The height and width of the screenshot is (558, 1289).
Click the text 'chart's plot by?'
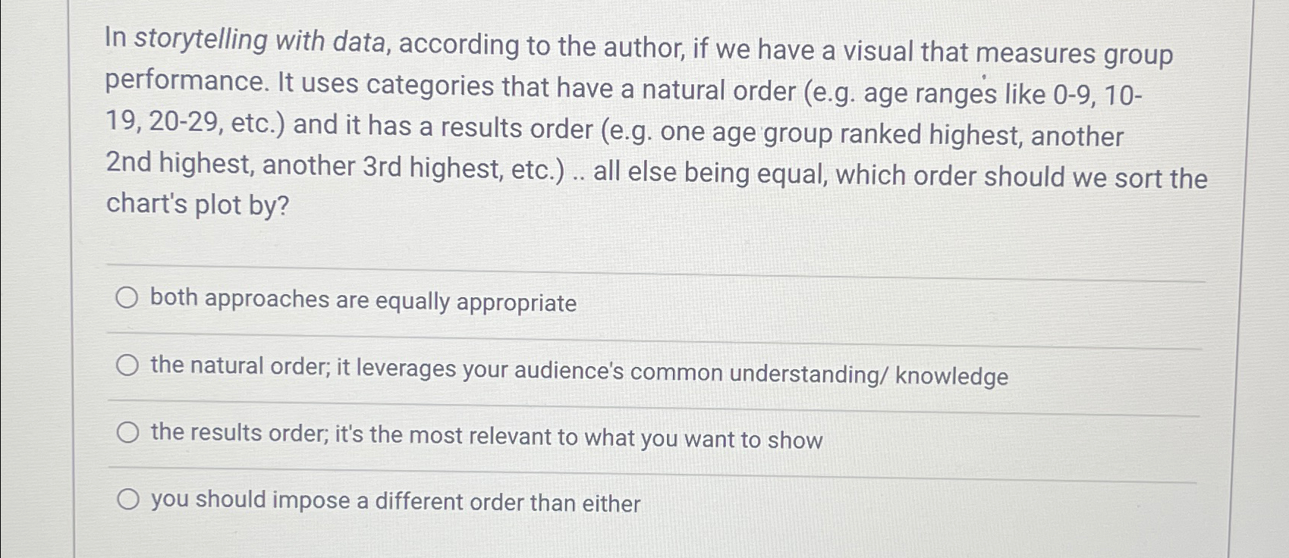click(x=197, y=203)
